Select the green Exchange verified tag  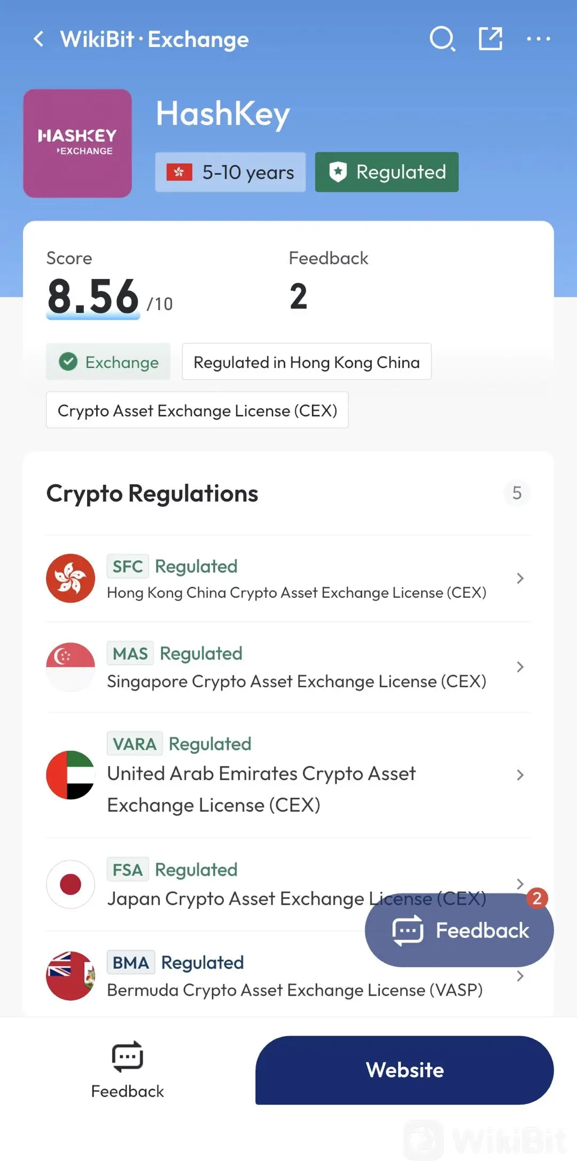[108, 362]
